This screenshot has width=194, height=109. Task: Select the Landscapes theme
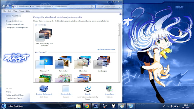click(x=102, y=64)
